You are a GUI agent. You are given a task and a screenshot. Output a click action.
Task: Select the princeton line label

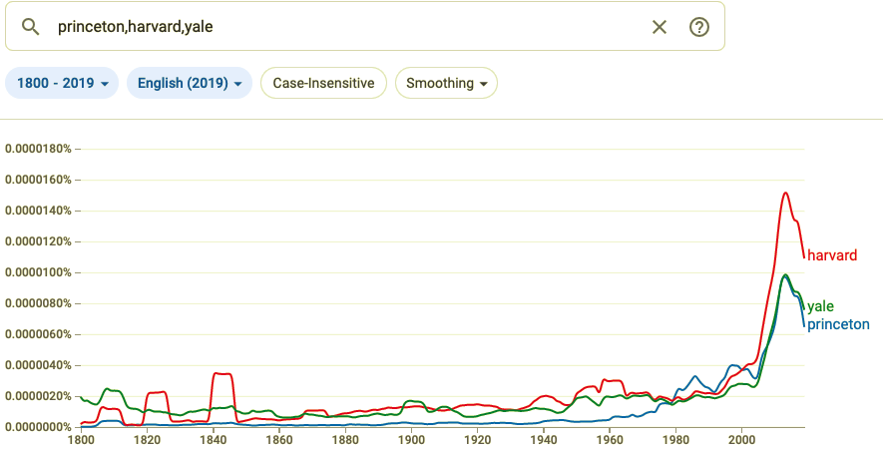(x=838, y=324)
